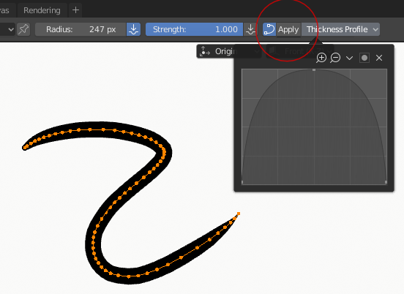404x294 pixels.
Task: Toggle curve clipping options button
Action: 364,58
